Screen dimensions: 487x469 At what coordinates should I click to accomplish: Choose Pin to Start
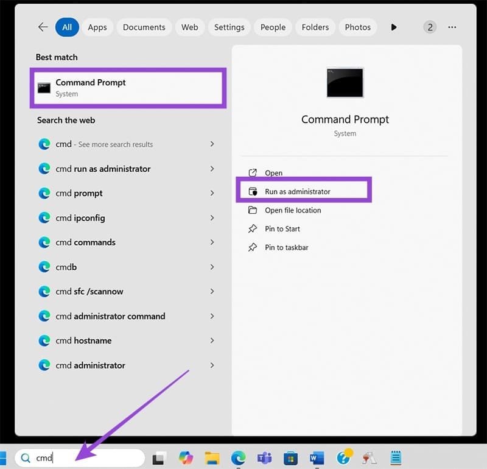(x=282, y=229)
